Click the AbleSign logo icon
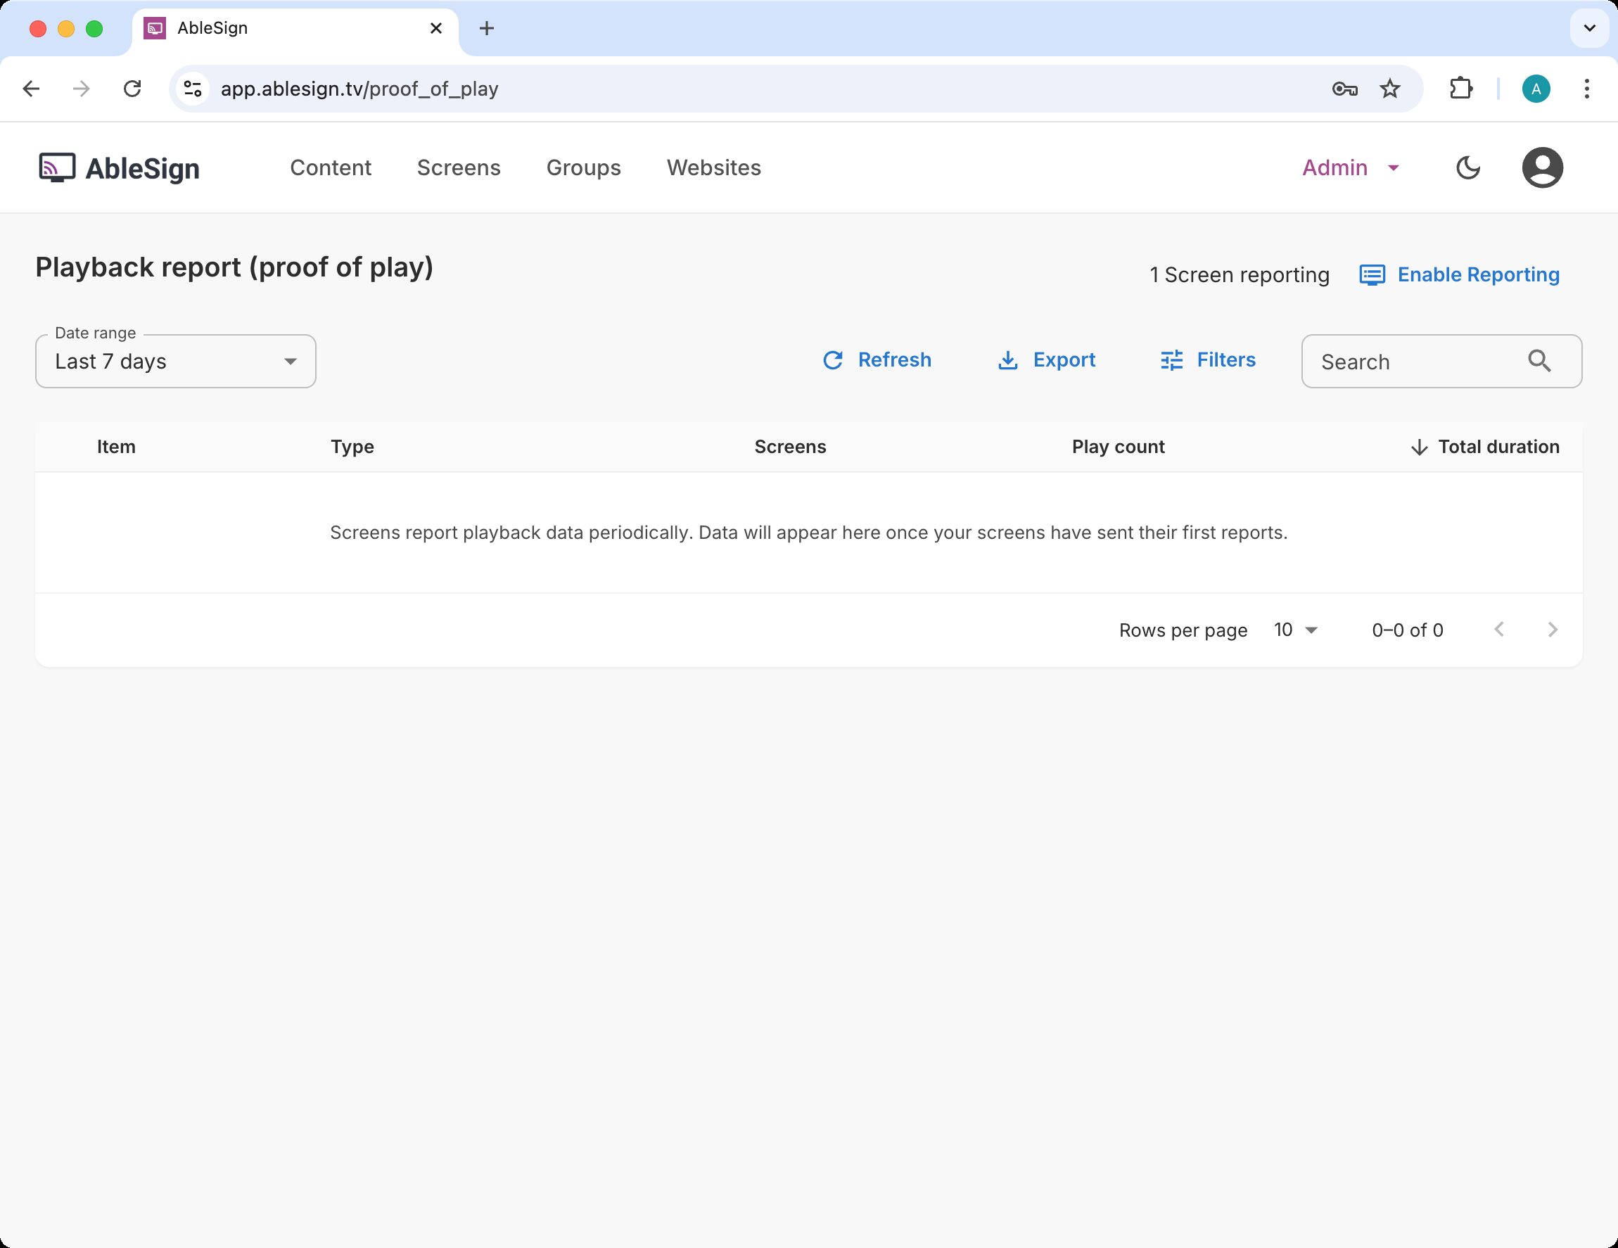This screenshot has width=1618, height=1248. (x=57, y=167)
